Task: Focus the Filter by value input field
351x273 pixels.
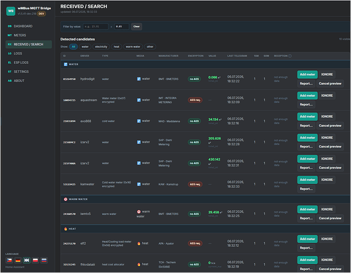Action: click(96, 27)
